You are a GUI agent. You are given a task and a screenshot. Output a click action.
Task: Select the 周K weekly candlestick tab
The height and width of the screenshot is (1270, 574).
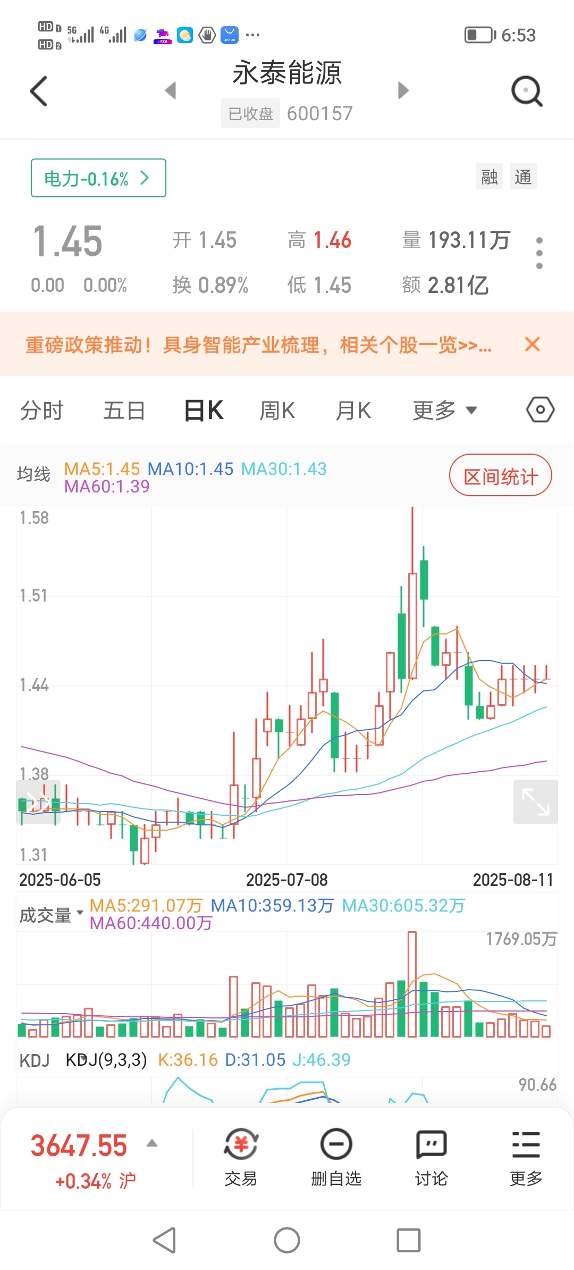277,411
